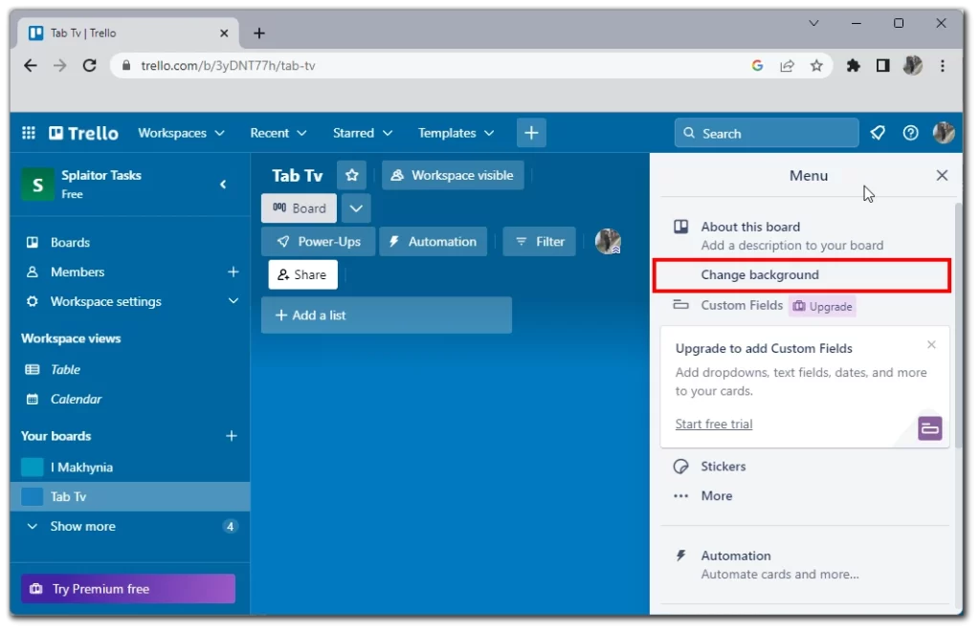Close the Menu panel with X
The width and height of the screenshot is (980, 632).
942,176
